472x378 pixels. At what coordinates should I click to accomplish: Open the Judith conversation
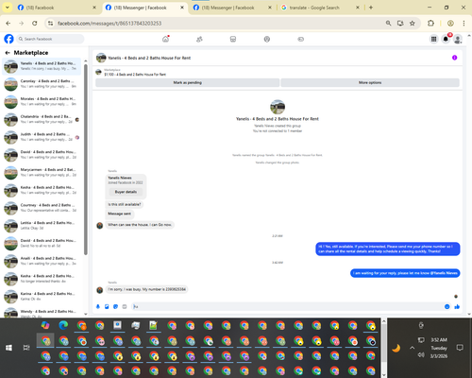pyautogui.click(x=42, y=137)
